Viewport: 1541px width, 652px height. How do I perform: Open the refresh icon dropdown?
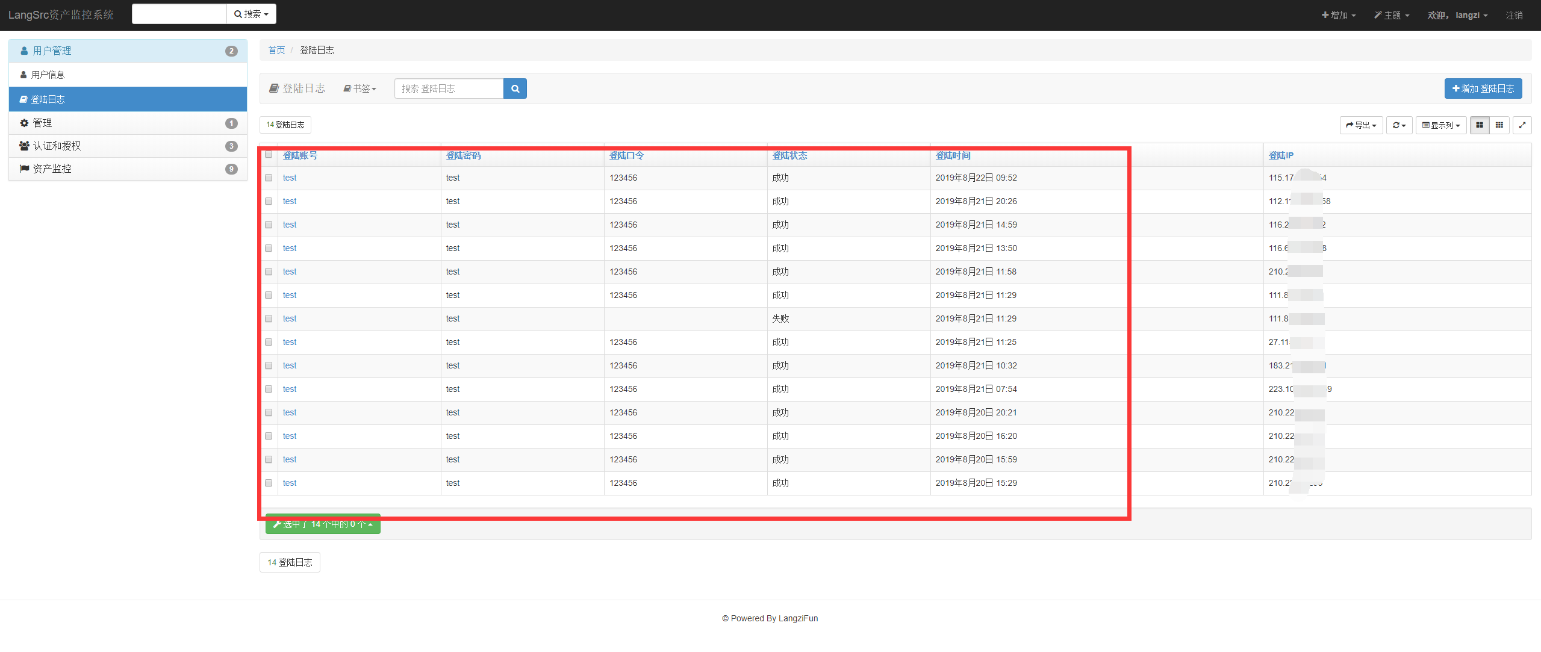pyautogui.click(x=1398, y=125)
